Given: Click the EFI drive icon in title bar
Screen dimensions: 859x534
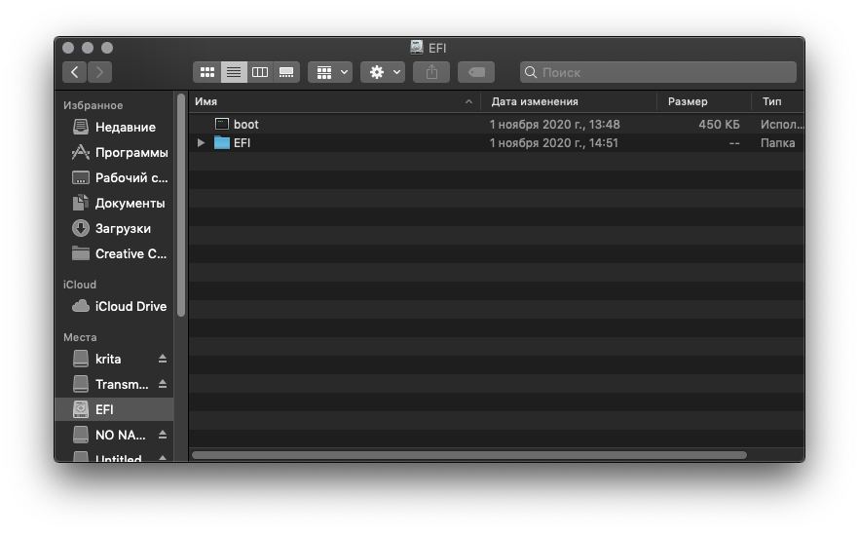Looking at the screenshot, I should coord(417,47).
